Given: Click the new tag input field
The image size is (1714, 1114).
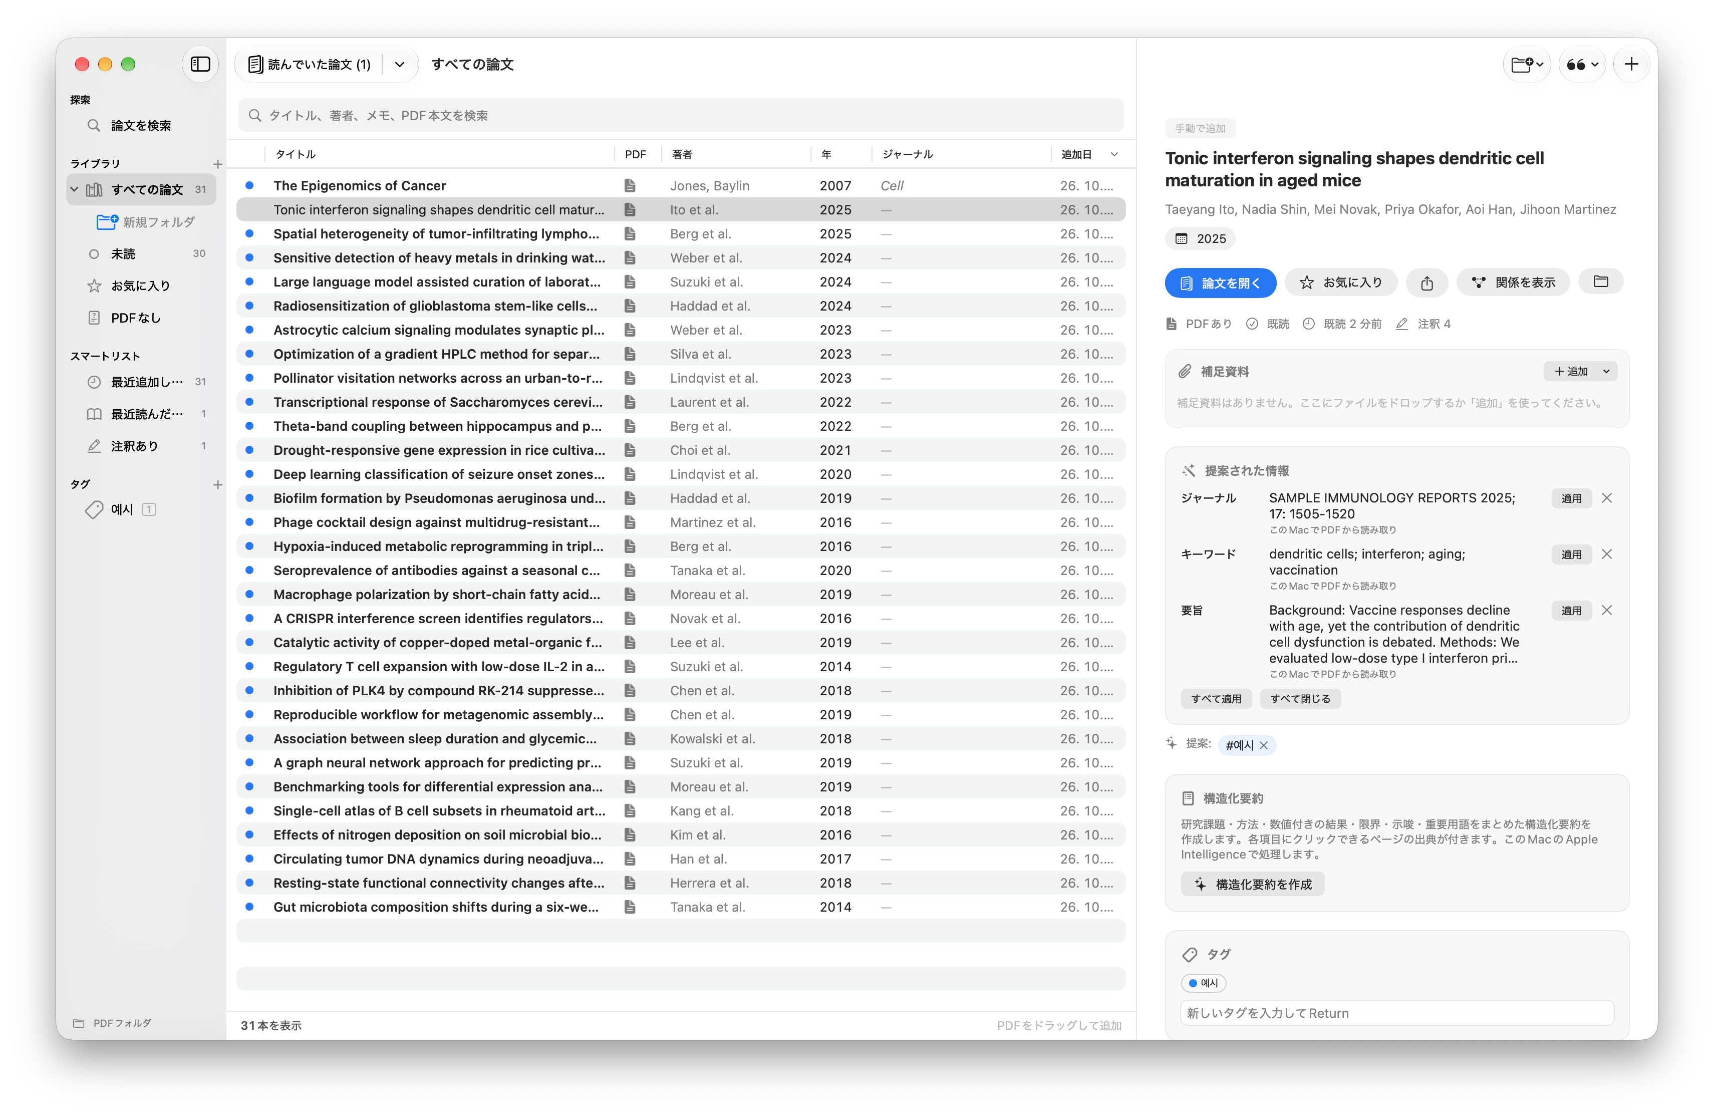Looking at the screenshot, I should 1396,1013.
